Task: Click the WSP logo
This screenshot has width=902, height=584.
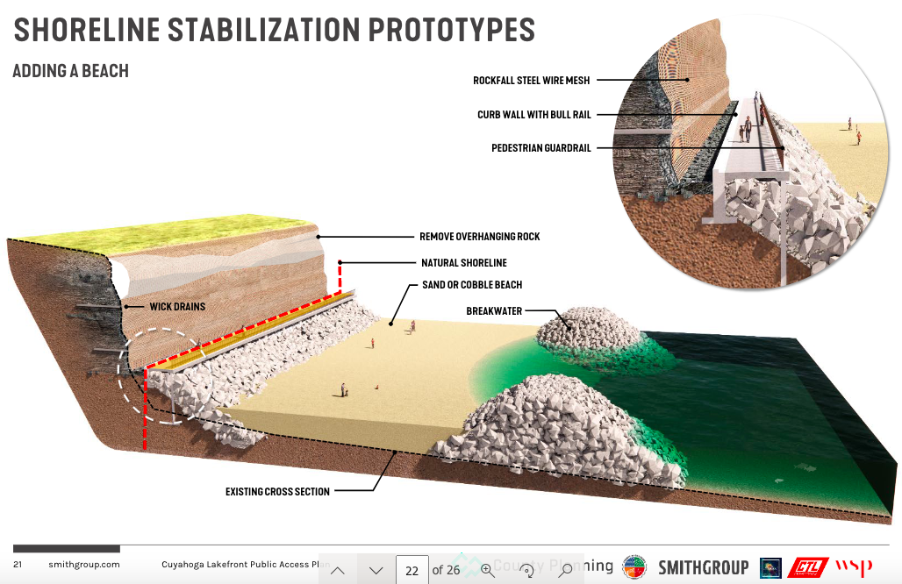Action: (855, 567)
